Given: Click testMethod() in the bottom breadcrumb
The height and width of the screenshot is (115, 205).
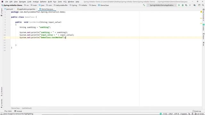Looking at the screenshot, I should (27, 108).
